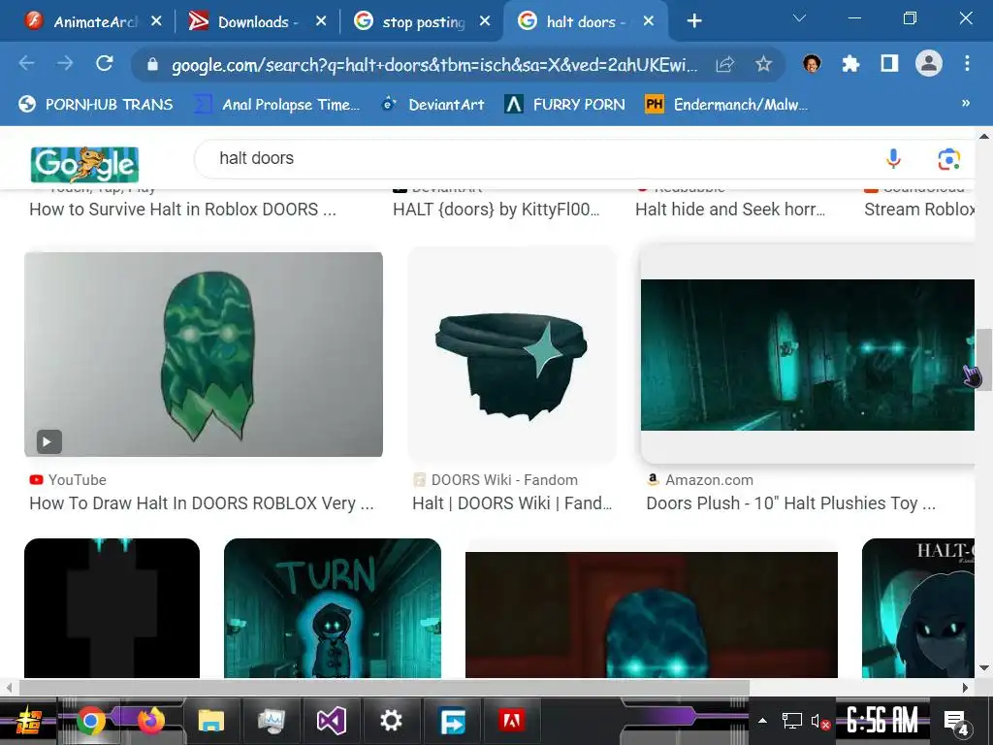993x745 pixels.
Task: Open HALT-C artwork thumbnail
Action: click(x=918, y=608)
